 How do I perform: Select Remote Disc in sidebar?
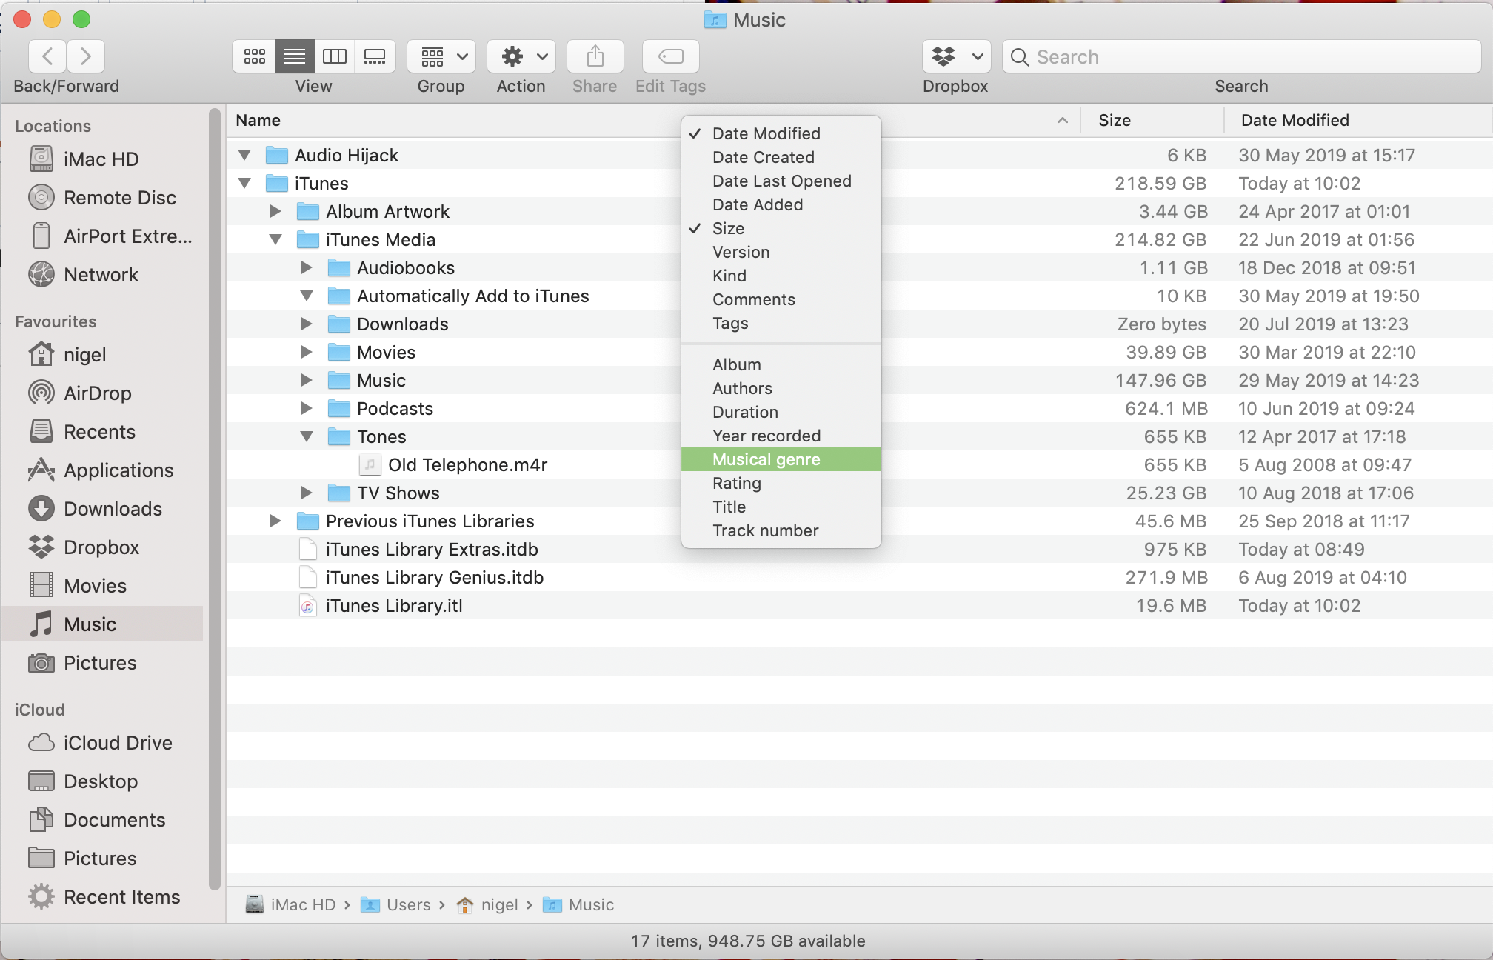101,198
